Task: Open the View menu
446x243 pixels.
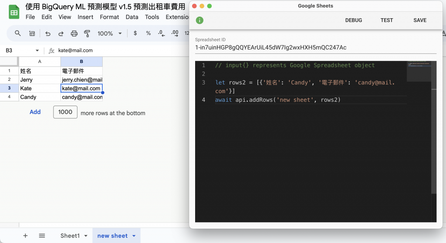Action: 65,17
